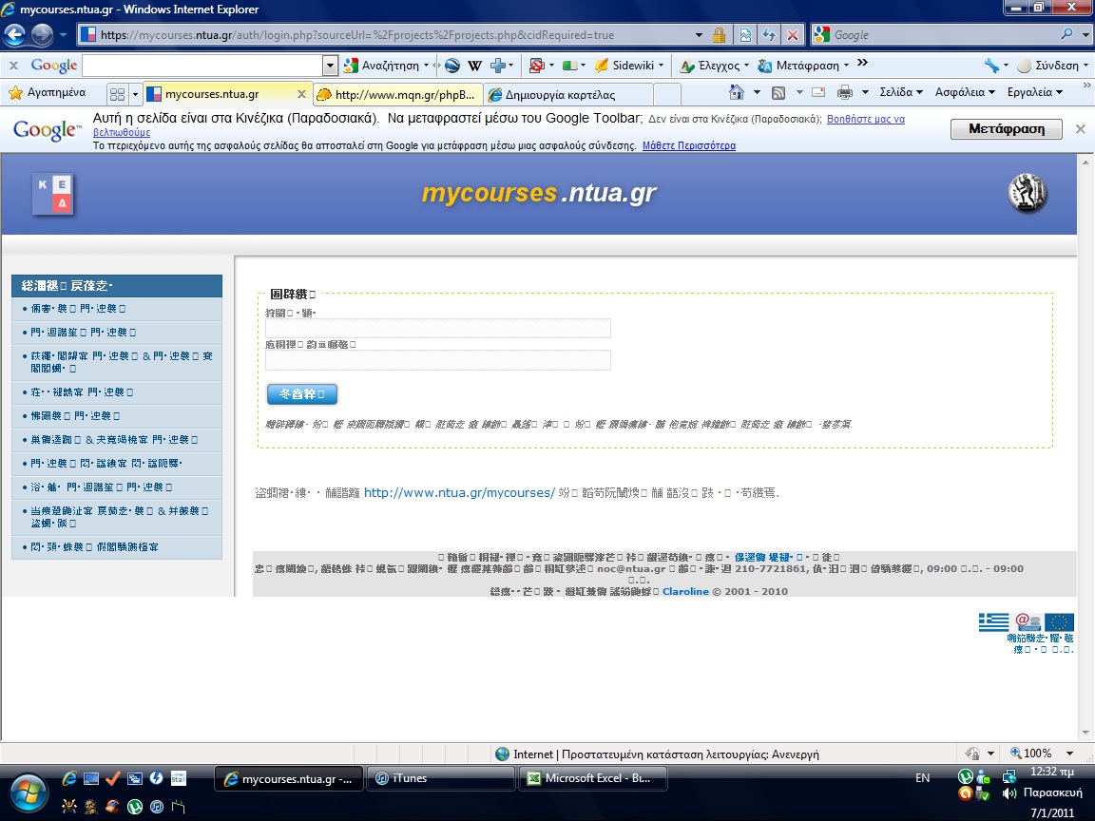Open the Home page icon in command bar

[736, 92]
